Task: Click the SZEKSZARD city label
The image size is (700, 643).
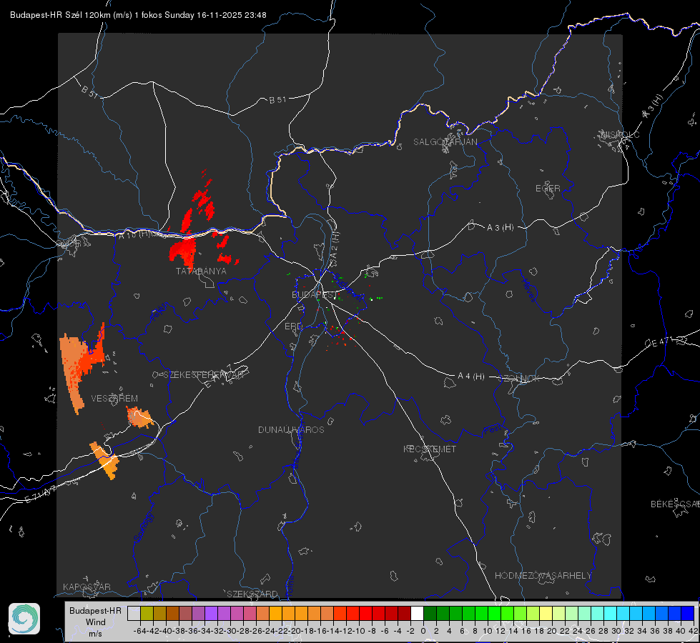Action: pyautogui.click(x=252, y=594)
